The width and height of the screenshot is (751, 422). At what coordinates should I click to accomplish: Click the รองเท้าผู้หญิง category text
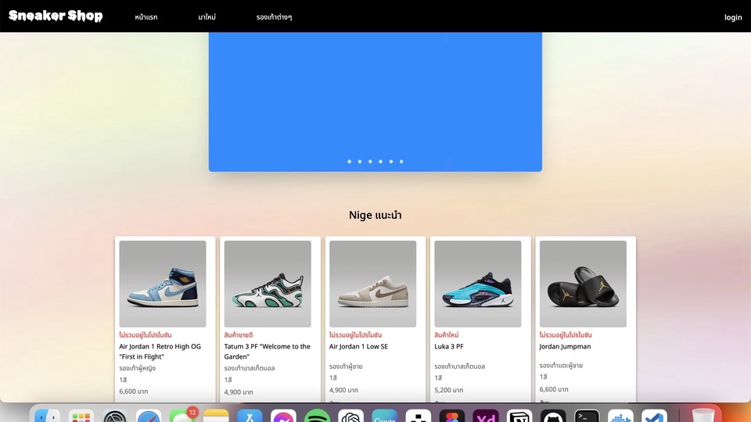point(138,368)
